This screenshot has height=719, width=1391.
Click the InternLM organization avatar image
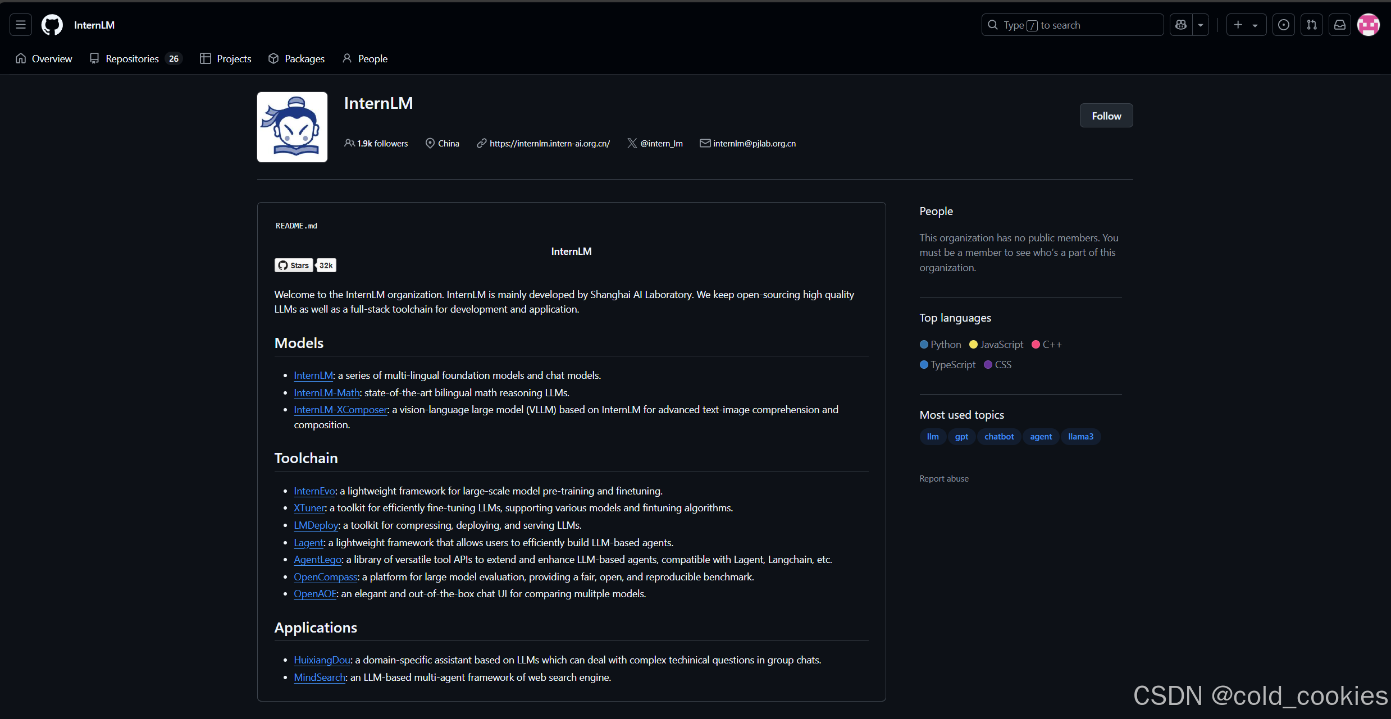(x=292, y=127)
